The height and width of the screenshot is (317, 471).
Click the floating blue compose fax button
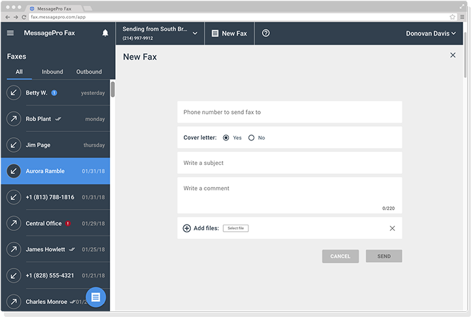(x=96, y=297)
